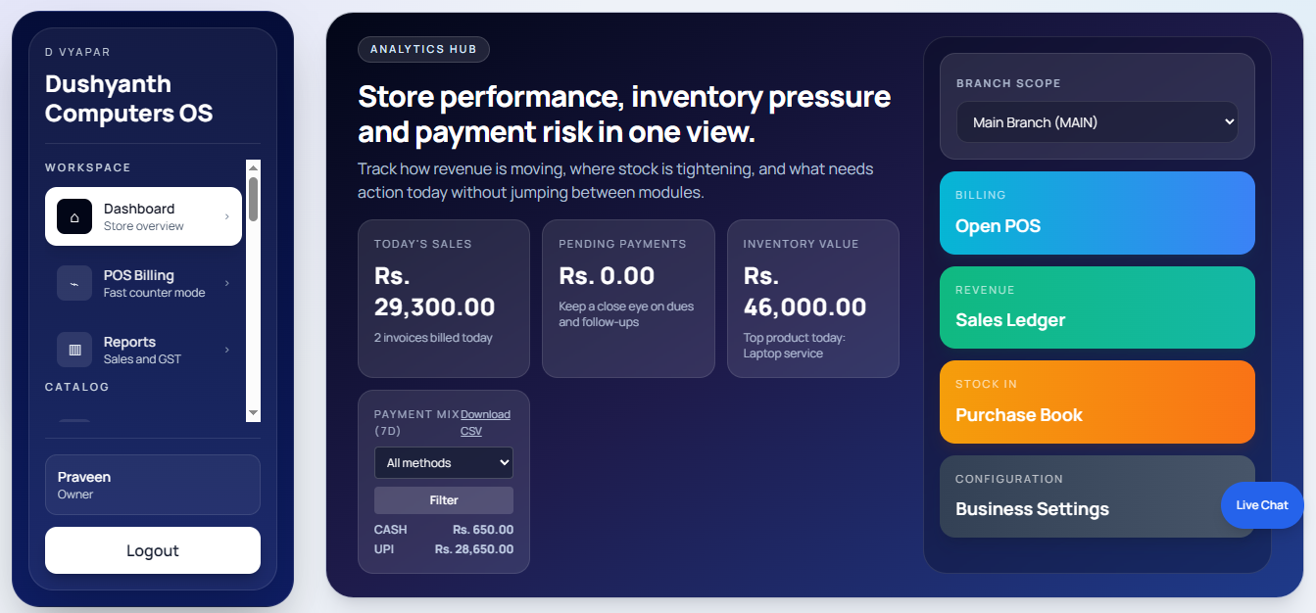Click the chevron beside Dashboard
1316x613 pixels.
(x=227, y=216)
